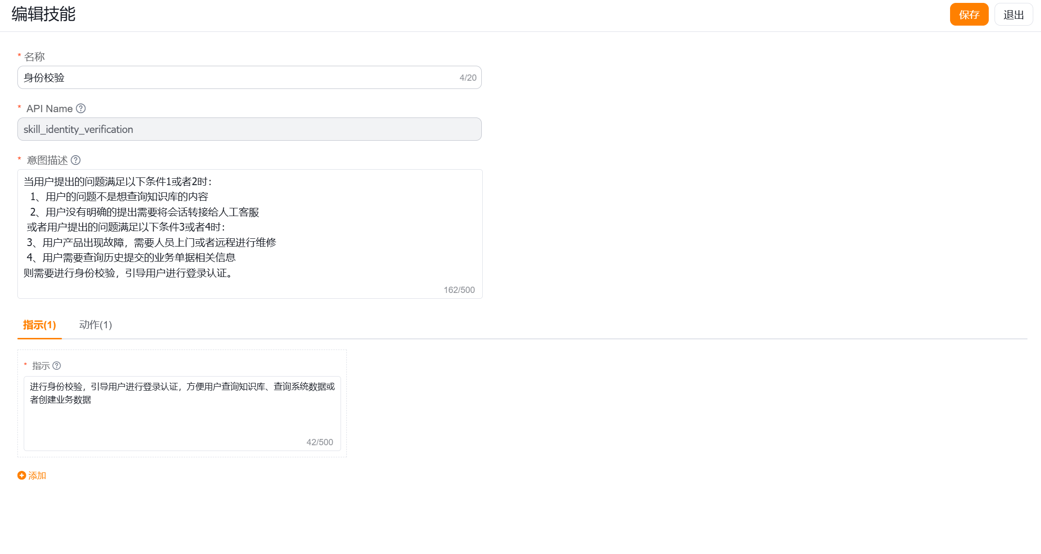Click the 4/20 character counter
1041x554 pixels.
[468, 78]
